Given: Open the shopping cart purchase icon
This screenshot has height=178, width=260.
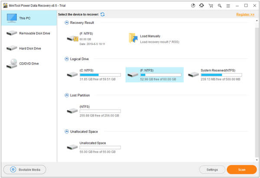Looking at the screenshot, I should [211, 6].
